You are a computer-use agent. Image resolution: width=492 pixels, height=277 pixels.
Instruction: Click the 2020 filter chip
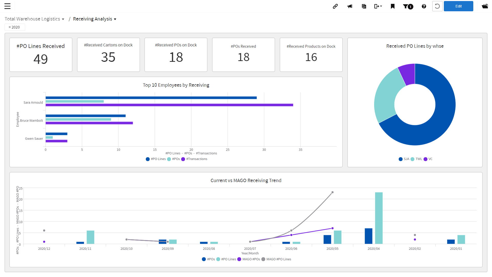pos(15,27)
